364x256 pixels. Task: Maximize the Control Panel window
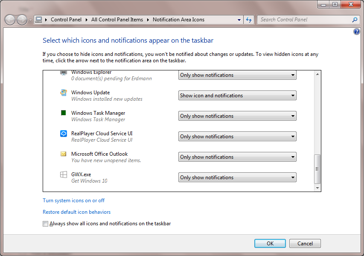335,4
